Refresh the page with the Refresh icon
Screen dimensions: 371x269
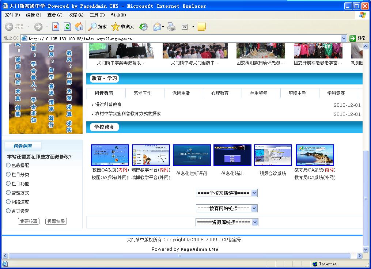coord(67,27)
